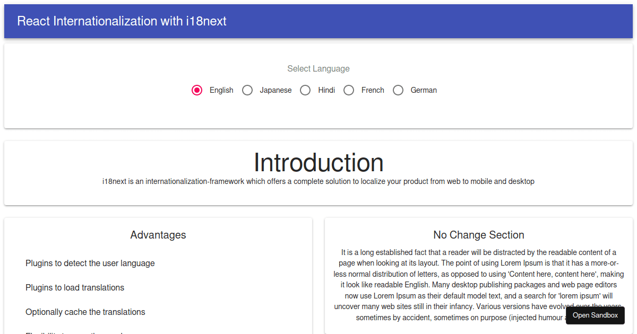Click the page title React Internationalization with i18next

click(121, 21)
